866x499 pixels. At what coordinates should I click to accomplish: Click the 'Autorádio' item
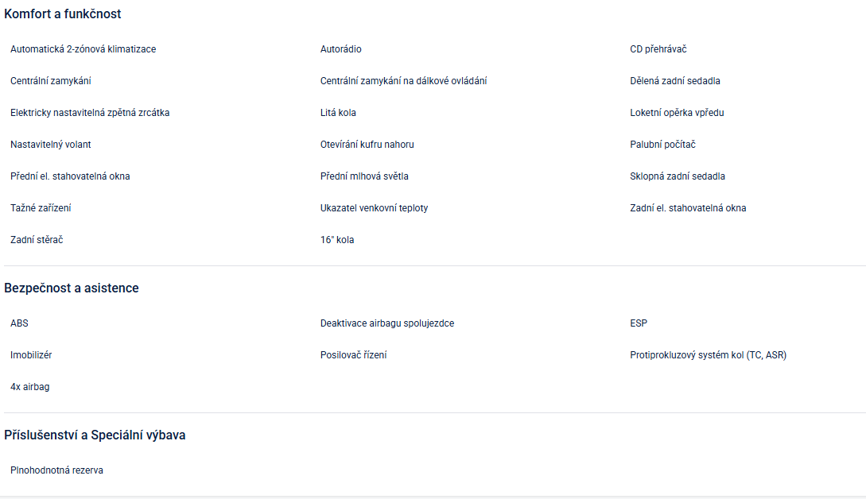340,49
